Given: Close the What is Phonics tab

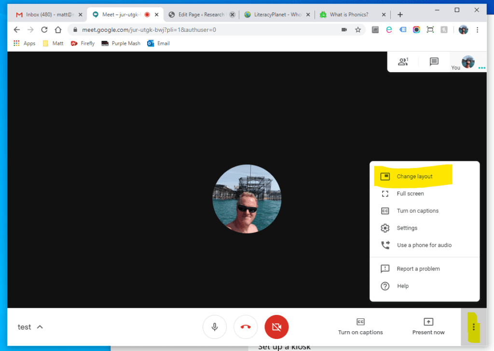Looking at the screenshot, I should [x=384, y=14].
